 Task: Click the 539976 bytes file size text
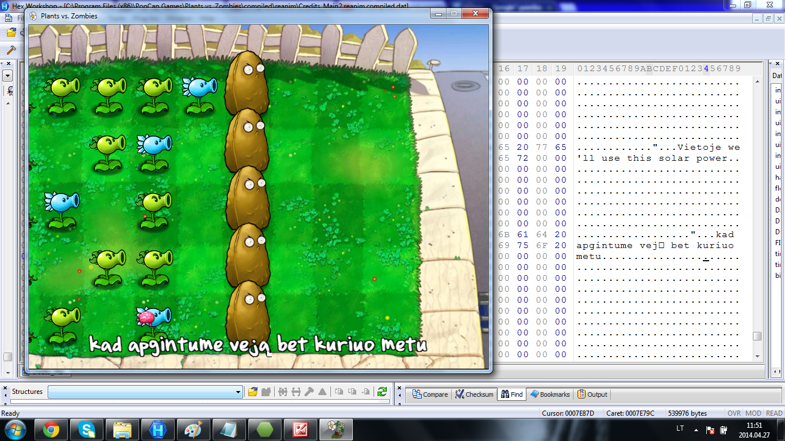[687, 413]
